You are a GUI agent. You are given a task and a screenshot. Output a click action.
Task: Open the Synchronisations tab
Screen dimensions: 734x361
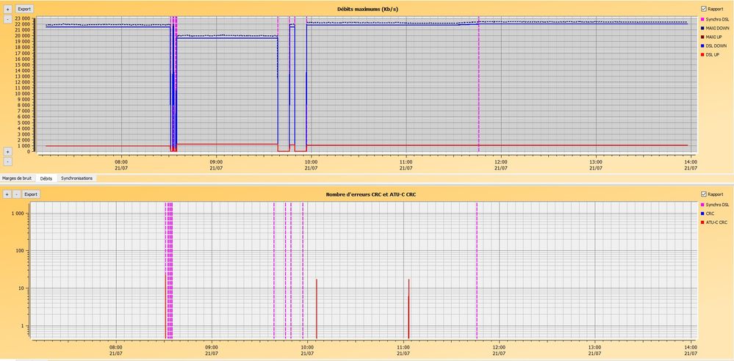coord(77,178)
